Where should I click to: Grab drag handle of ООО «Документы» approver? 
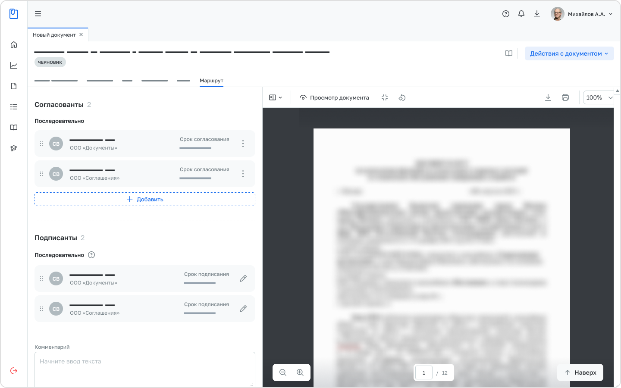point(41,144)
